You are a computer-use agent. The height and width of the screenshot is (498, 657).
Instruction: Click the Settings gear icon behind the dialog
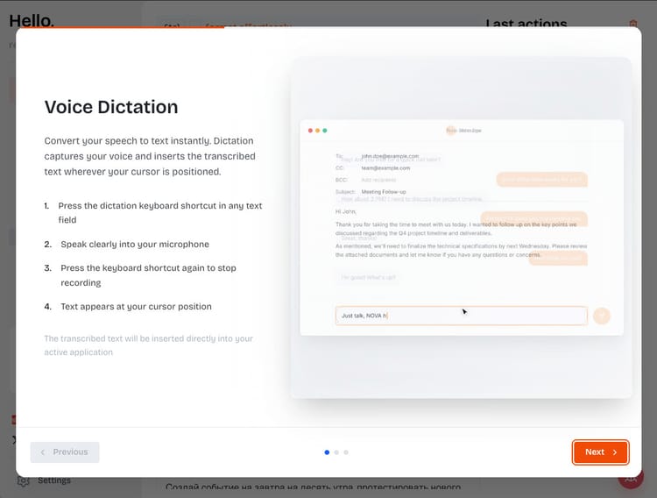pyautogui.click(x=23, y=481)
